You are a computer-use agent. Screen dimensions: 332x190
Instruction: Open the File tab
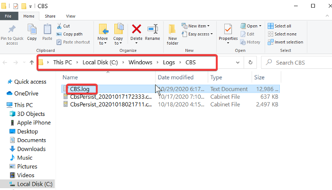[x=8, y=16]
